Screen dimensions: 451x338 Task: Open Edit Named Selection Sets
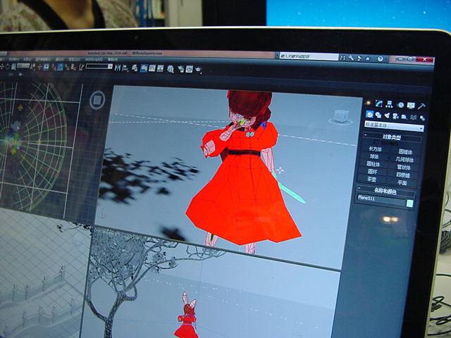[82, 68]
